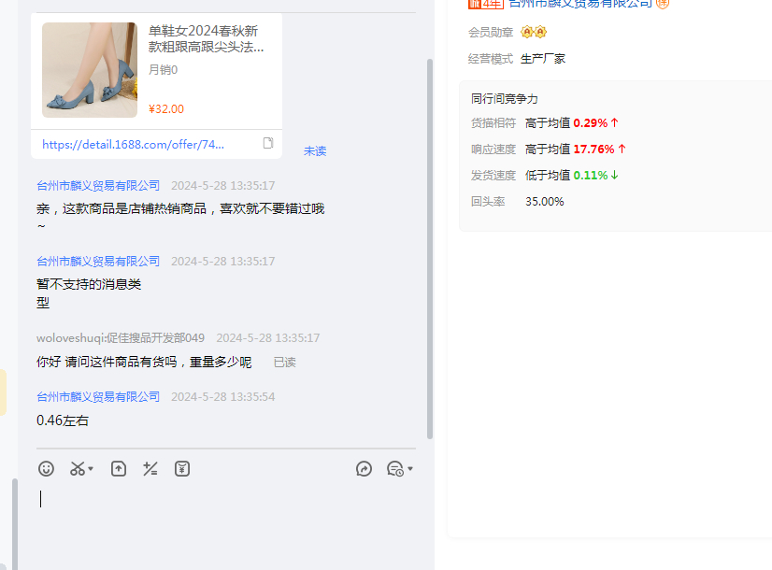Image resolution: width=772 pixels, height=570 pixels.
Task: Click the 会员勋章 medal badges
Action: (534, 33)
